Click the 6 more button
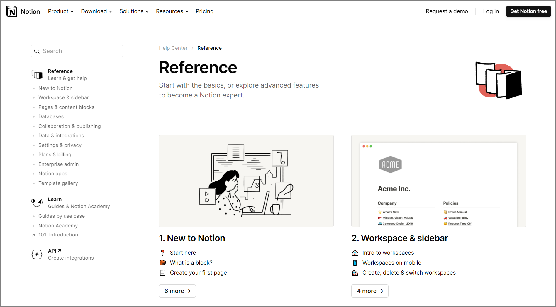This screenshot has width=556, height=307. [x=177, y=291]
